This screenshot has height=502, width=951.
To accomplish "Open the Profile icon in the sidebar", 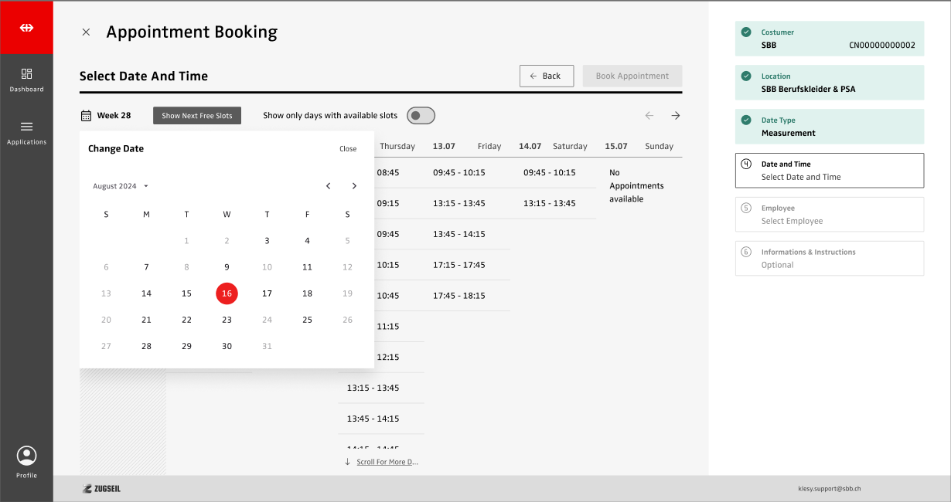I will click(x=26, y=456).
